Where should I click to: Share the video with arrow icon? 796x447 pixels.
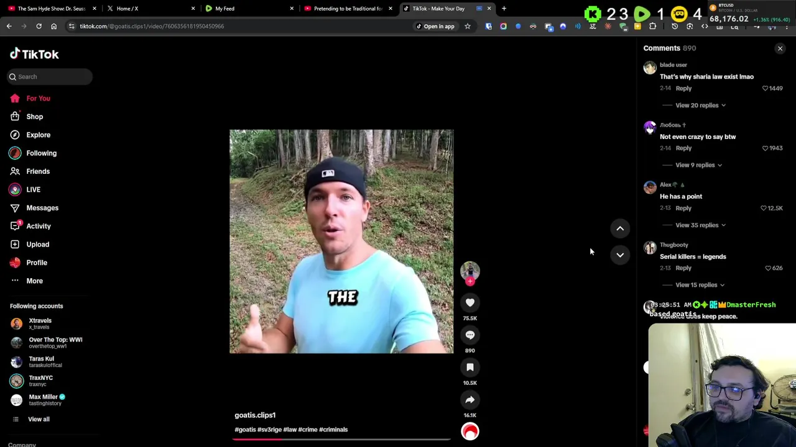point(470,399)
